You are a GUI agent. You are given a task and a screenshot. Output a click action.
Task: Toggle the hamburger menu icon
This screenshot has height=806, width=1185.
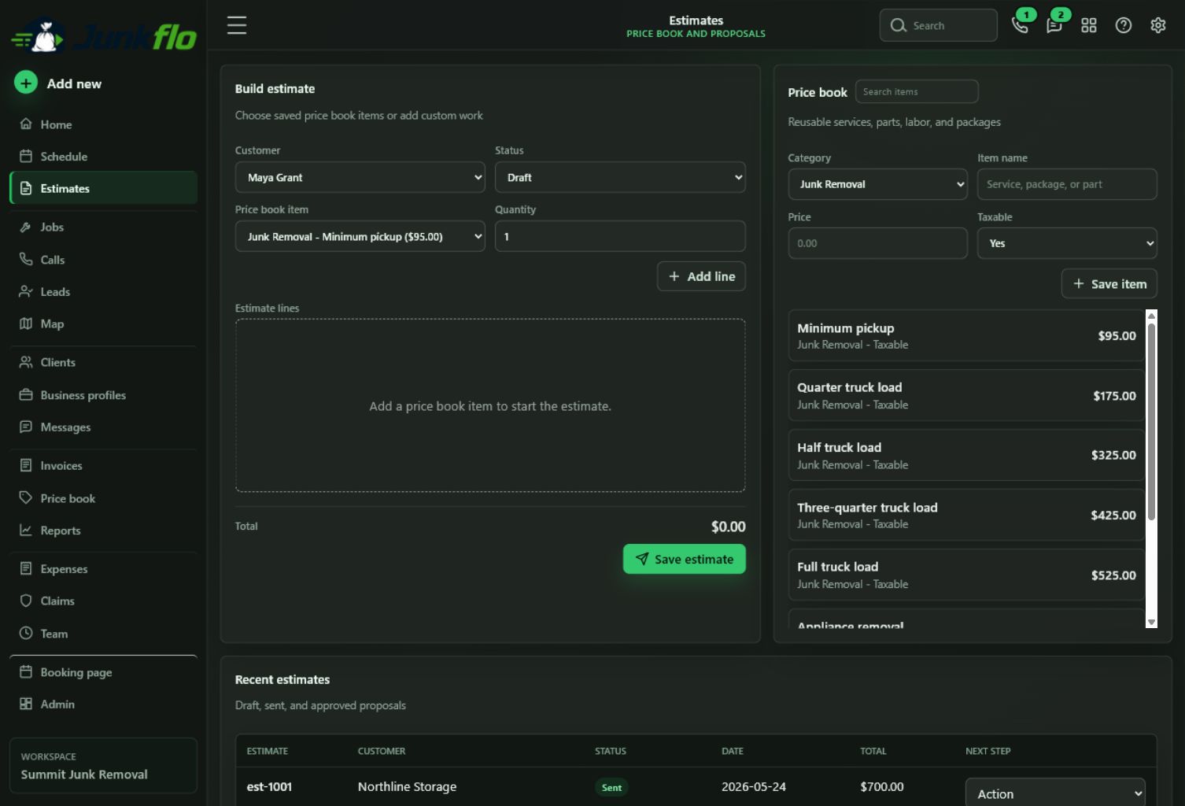coord(237,25)
